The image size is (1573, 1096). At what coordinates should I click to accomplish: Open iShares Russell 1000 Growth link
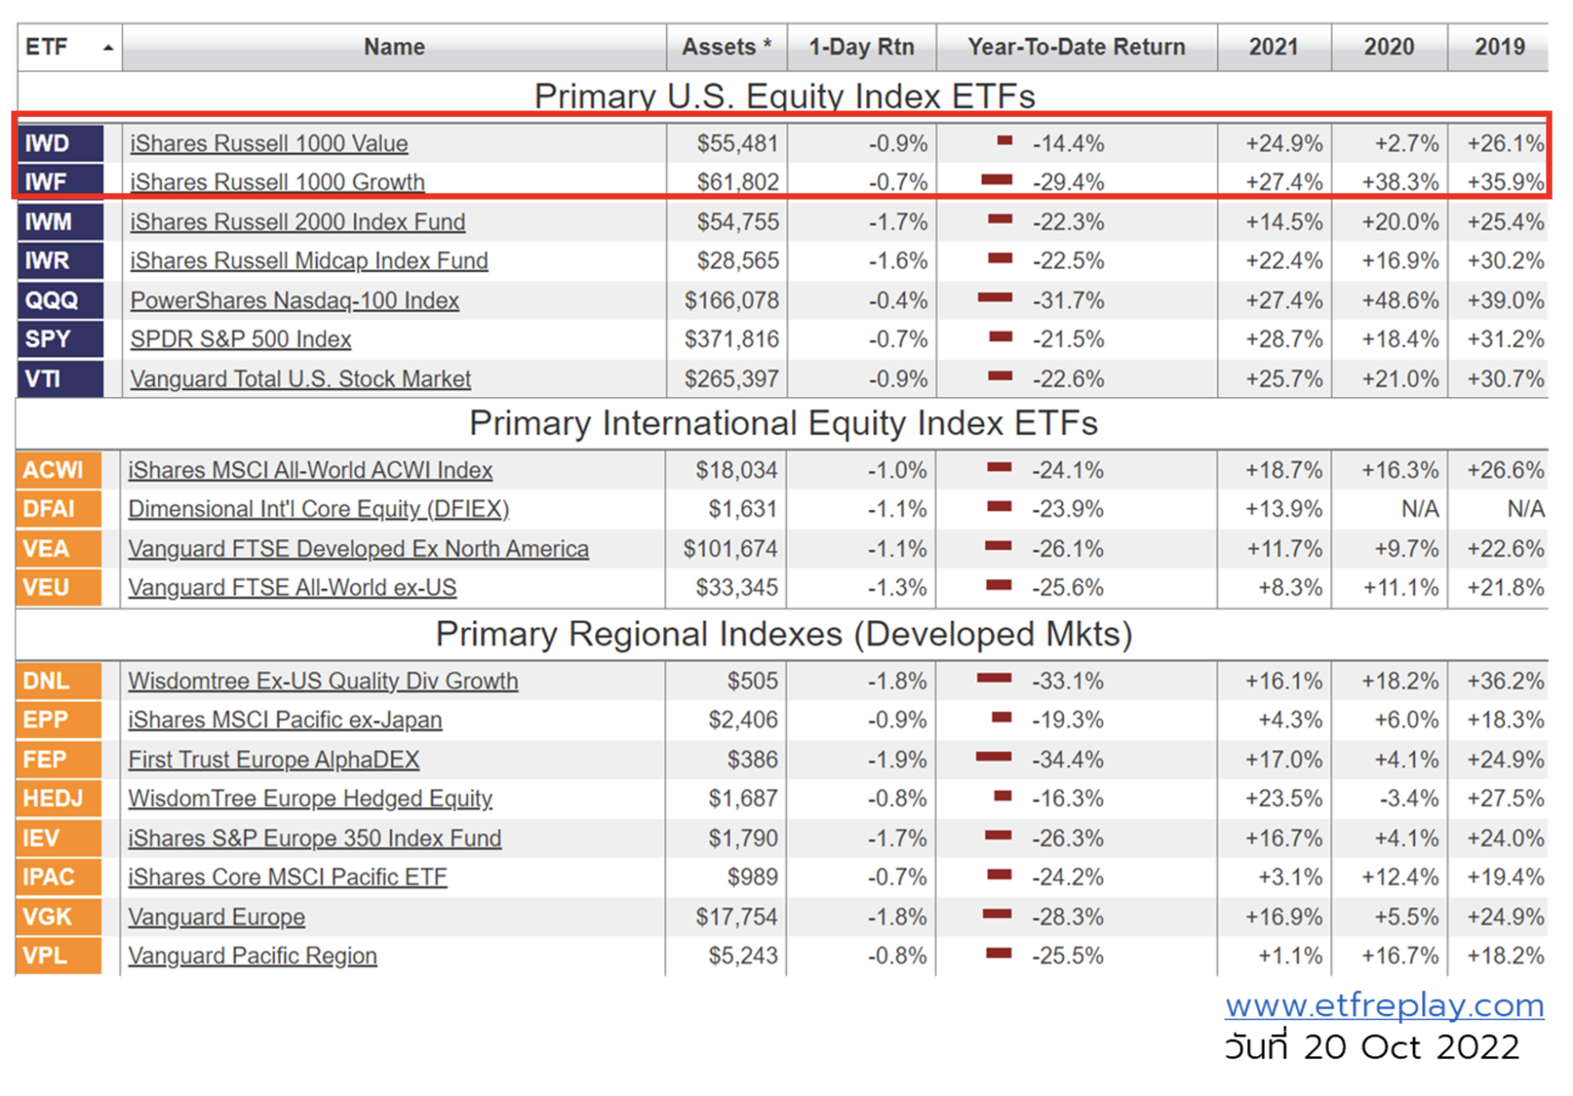277,182
